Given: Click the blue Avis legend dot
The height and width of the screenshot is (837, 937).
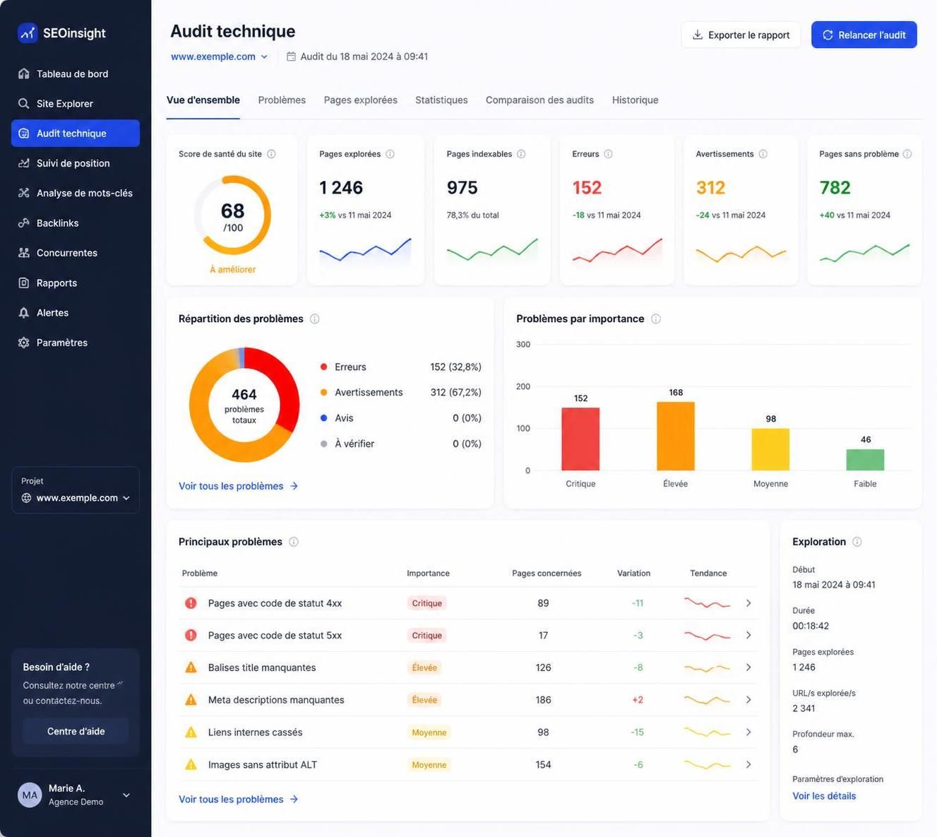Looking at the screenshot, I should (323, 418).
